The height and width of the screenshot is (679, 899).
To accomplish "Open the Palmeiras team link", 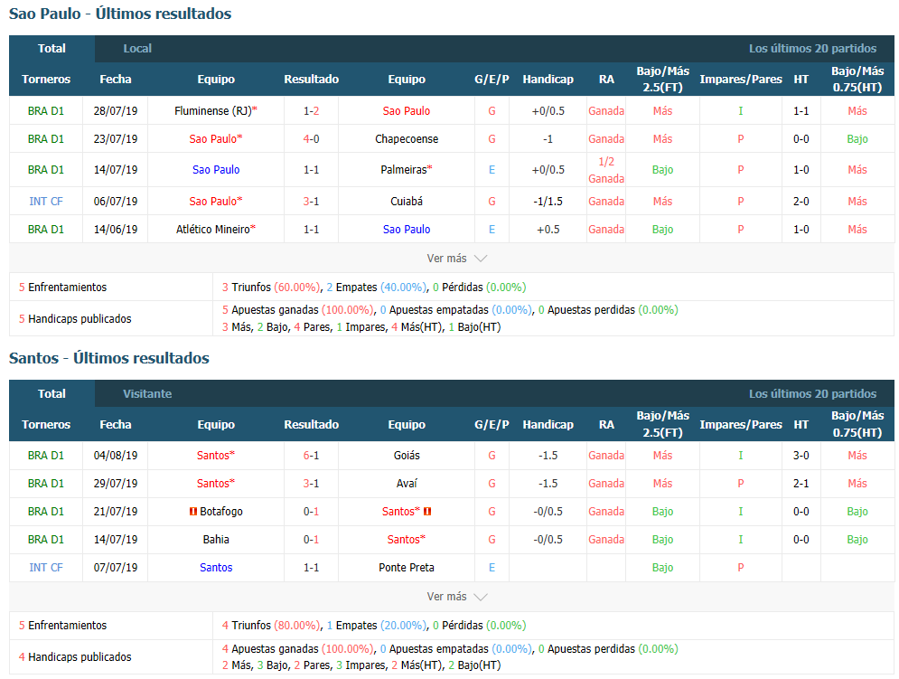I will pos(404,170).
